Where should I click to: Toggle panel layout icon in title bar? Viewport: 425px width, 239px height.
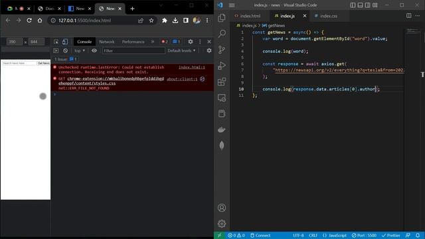360,5
